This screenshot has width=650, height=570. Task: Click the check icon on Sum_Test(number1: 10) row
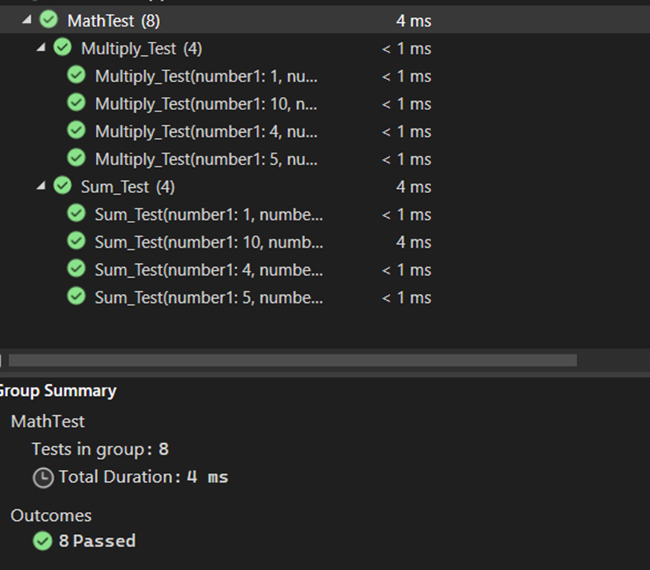click(76, 242)
